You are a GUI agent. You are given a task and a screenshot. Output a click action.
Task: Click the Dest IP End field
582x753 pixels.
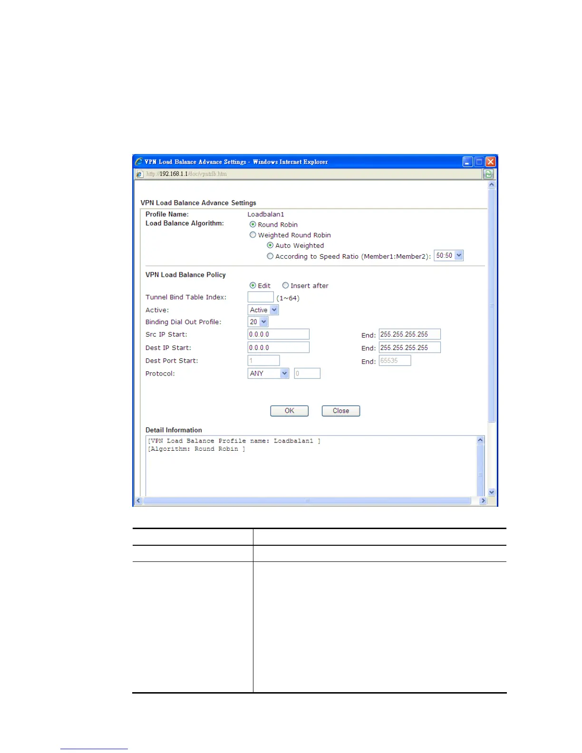click(x=410, y=348)
